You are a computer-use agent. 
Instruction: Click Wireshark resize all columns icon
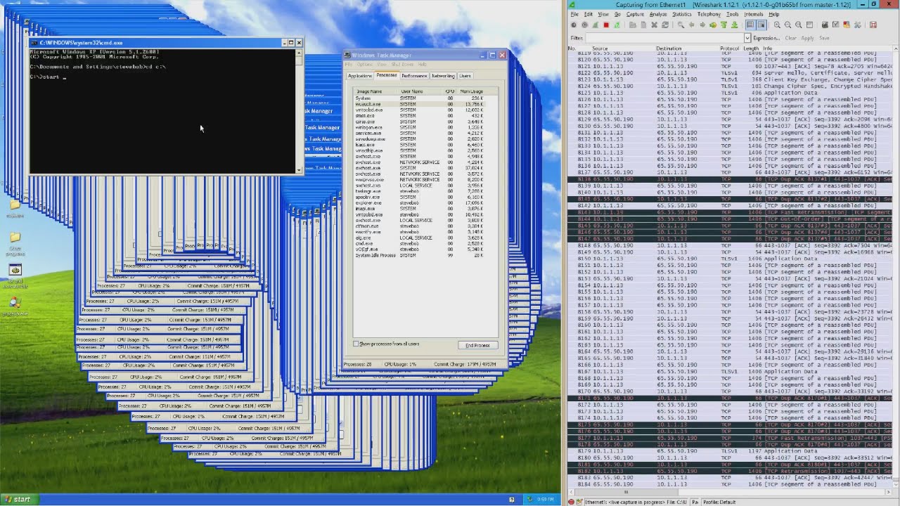click(x=809, y=25)
